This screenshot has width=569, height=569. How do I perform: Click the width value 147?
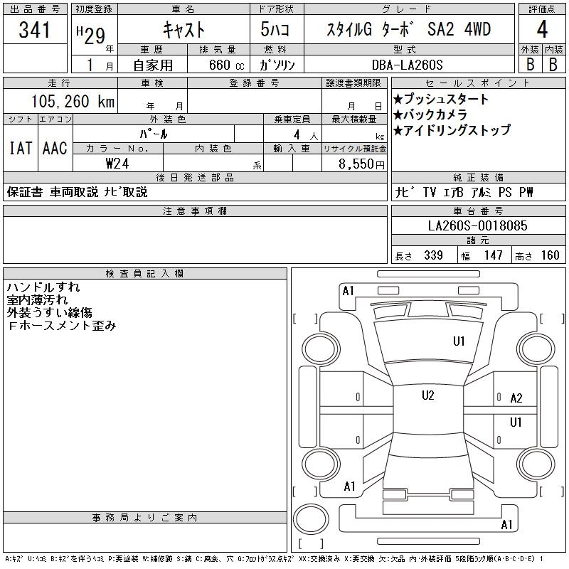[x=493, y=255]
